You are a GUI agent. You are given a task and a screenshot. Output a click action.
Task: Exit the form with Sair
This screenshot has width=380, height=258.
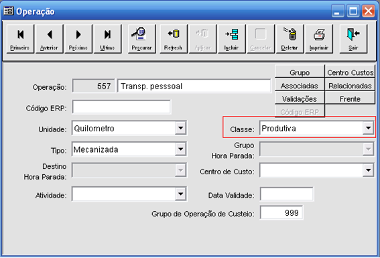click(353, 39)
